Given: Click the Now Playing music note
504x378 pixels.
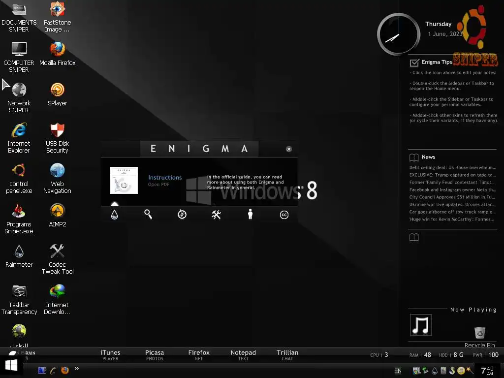Looking at the screenshot, I should [x=421, y=325].
